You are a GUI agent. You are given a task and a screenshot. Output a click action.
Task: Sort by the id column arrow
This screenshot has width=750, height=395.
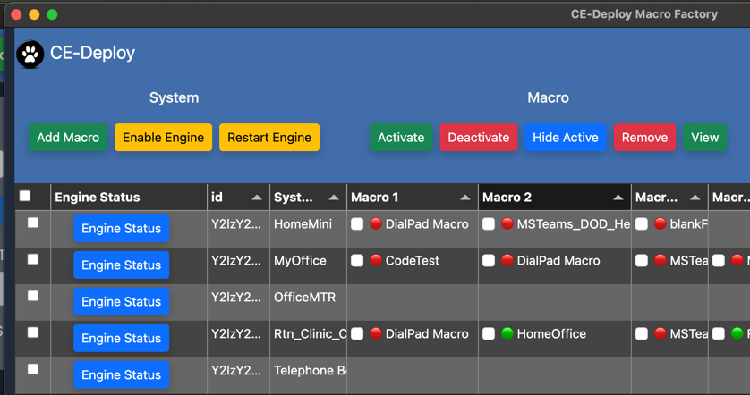pos(257,197)
